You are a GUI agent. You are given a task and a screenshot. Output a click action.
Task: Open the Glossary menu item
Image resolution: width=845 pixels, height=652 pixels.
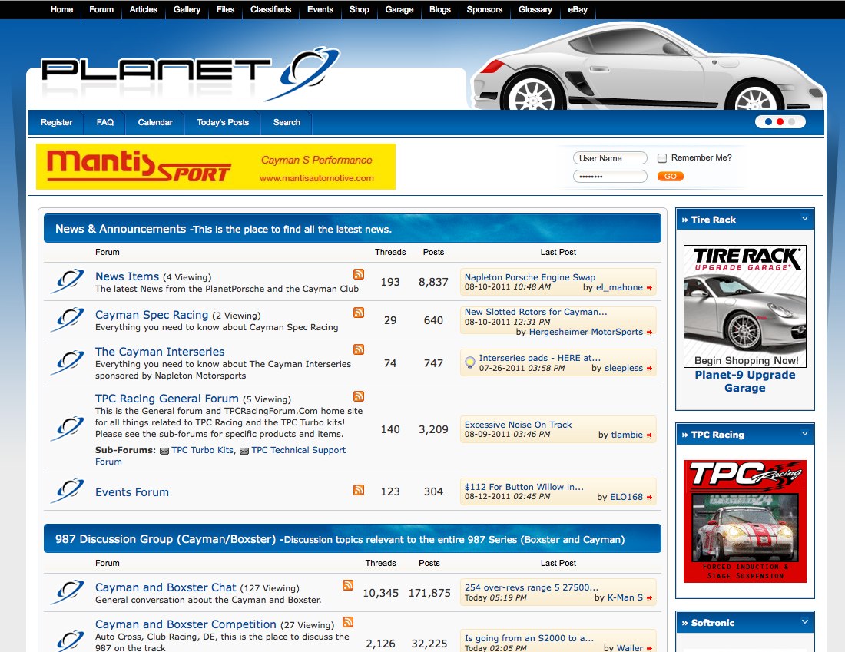[x=535, y=10]
